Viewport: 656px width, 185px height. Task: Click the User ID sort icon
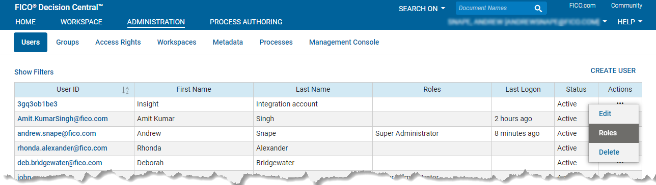coord(125,90)
